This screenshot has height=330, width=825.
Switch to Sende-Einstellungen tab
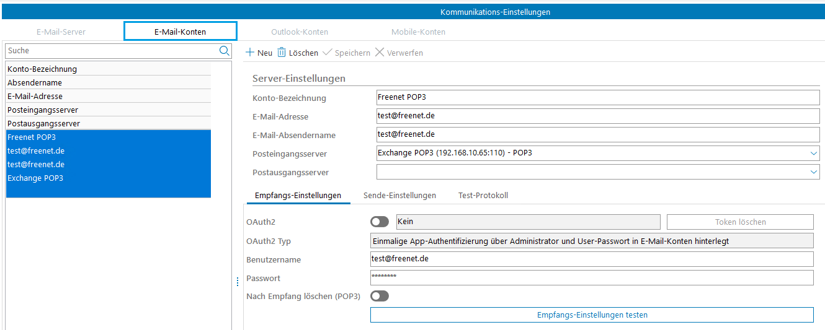tap(399, 195)
